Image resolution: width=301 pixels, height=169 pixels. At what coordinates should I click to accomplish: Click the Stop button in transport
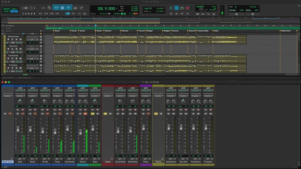(176, 8)
